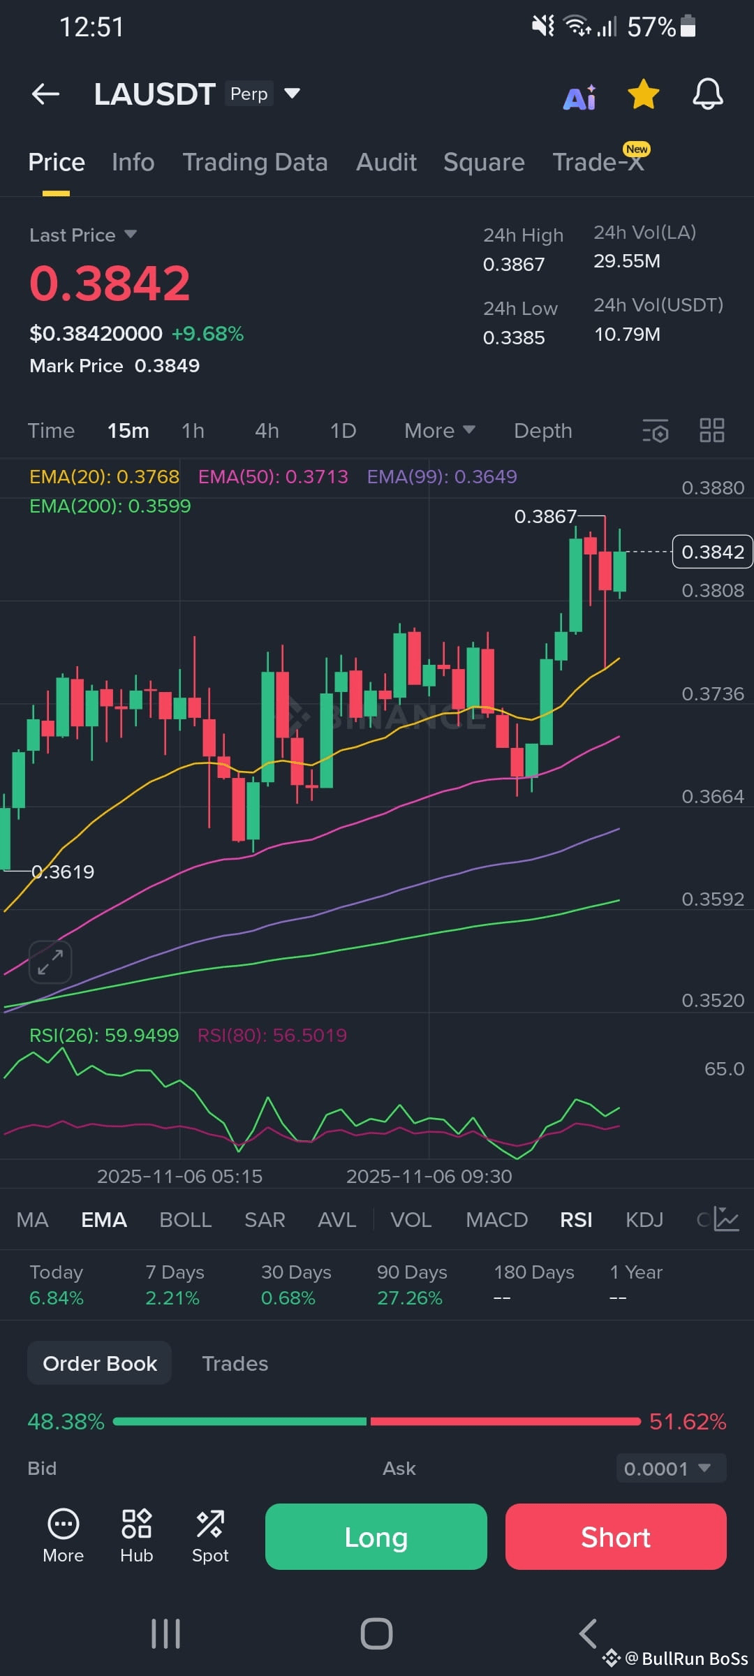Open order book precision 0.0001 dropdown
The width and height of the screenshot is (754, 1676).
672,1468
